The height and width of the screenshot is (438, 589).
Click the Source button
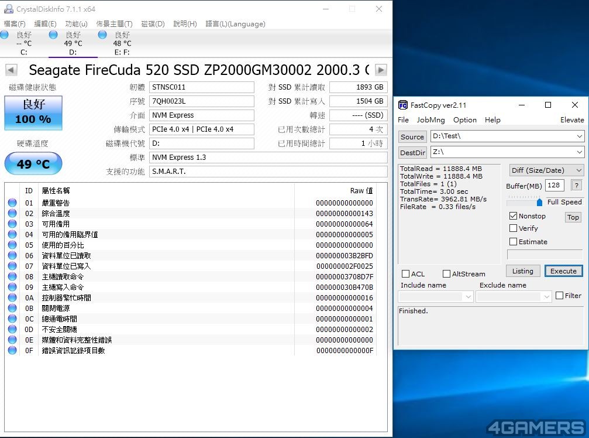point(412,137)
